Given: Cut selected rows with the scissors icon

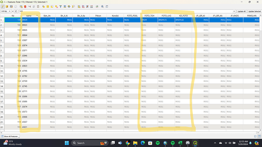Looking at the screenshot, I should pos(30,7).
